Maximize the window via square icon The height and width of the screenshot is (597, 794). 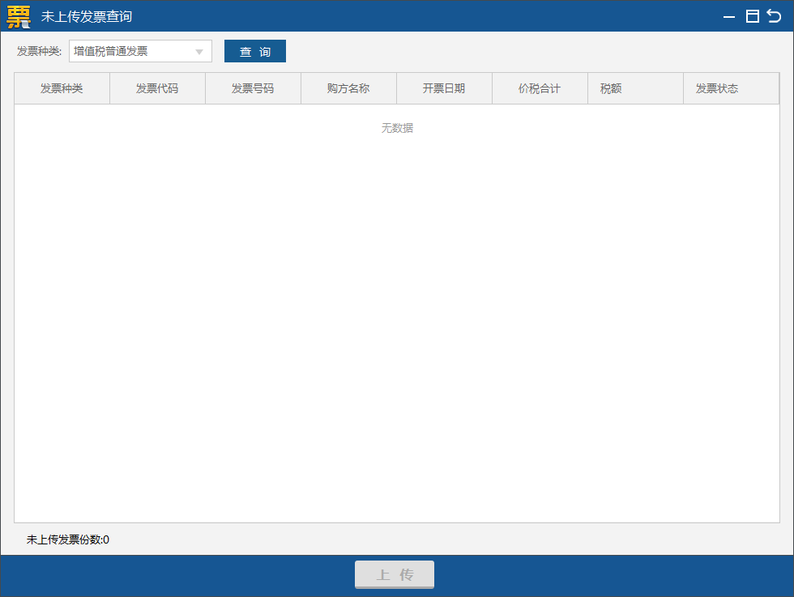click(753, 16)
